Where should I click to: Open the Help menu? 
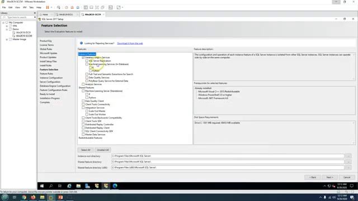(x=39, y=7)
